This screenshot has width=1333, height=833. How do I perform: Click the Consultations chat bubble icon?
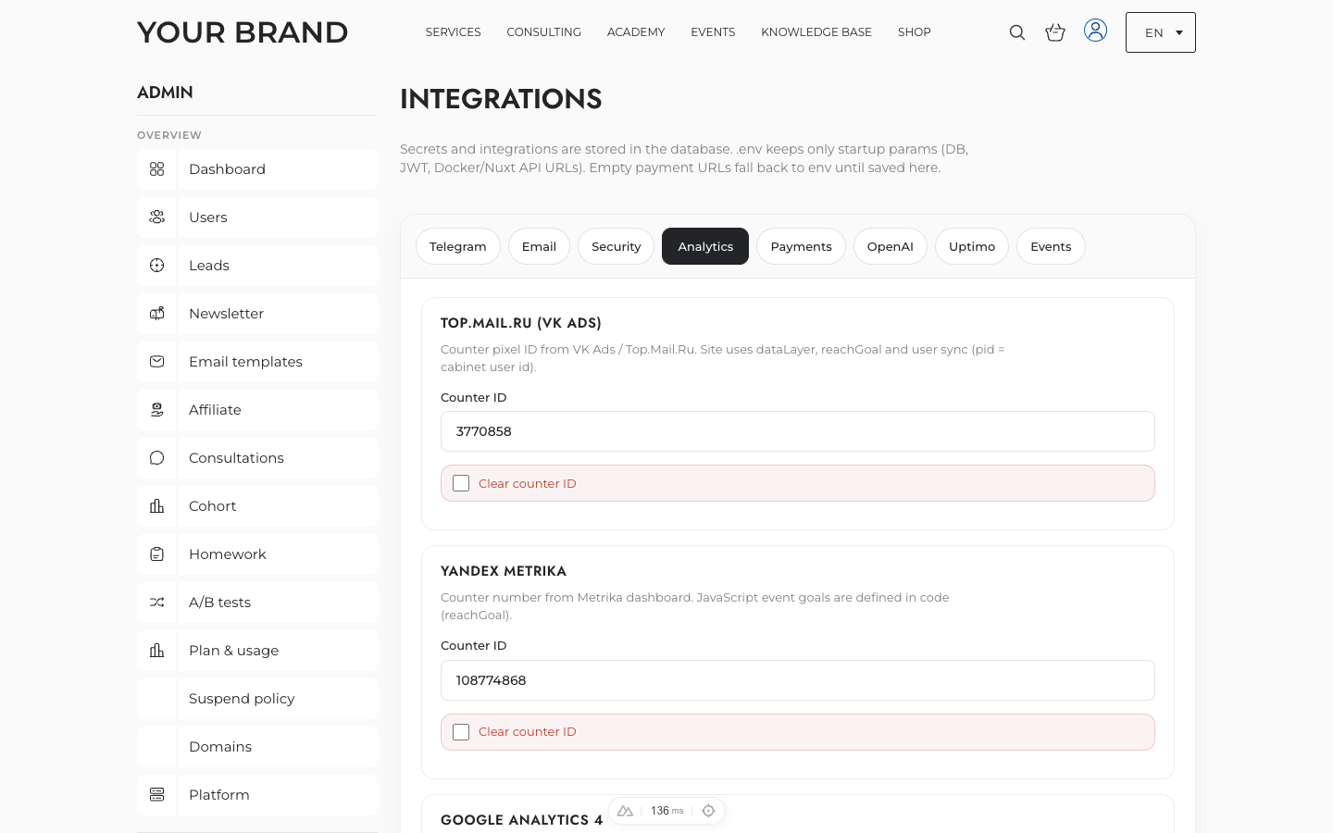coord(157,458)
